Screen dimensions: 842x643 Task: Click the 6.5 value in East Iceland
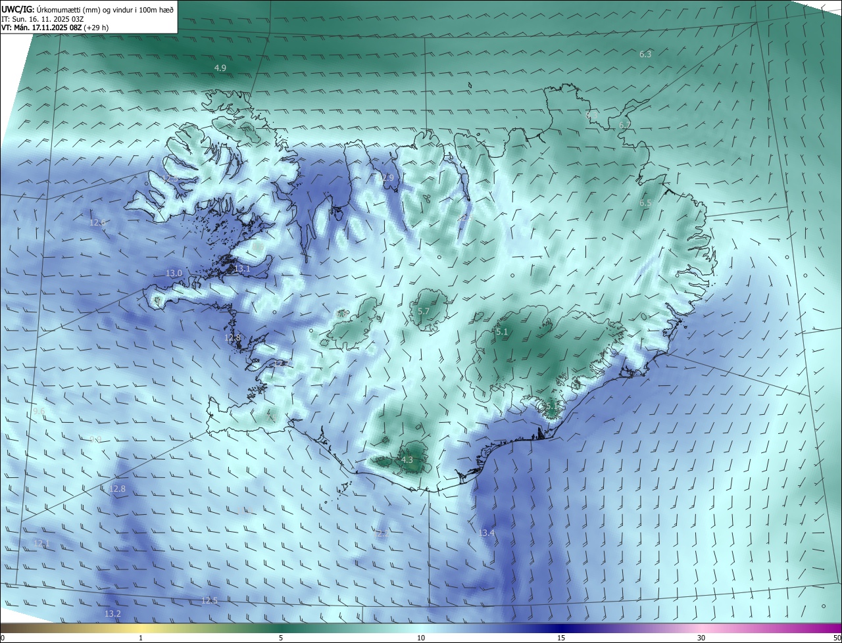[x=645, y=203]
